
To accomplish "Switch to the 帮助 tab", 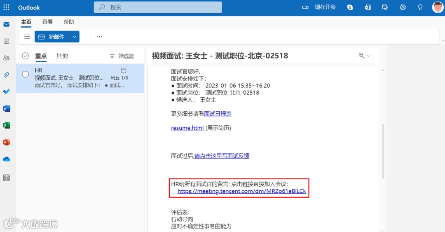I will (69, 22).
